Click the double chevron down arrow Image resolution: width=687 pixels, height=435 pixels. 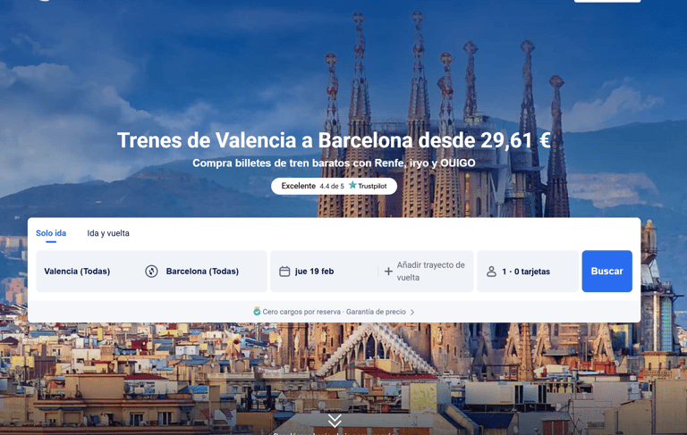coord(335,421)
